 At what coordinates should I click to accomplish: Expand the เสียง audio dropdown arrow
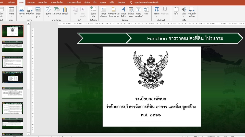pos(184,16)
